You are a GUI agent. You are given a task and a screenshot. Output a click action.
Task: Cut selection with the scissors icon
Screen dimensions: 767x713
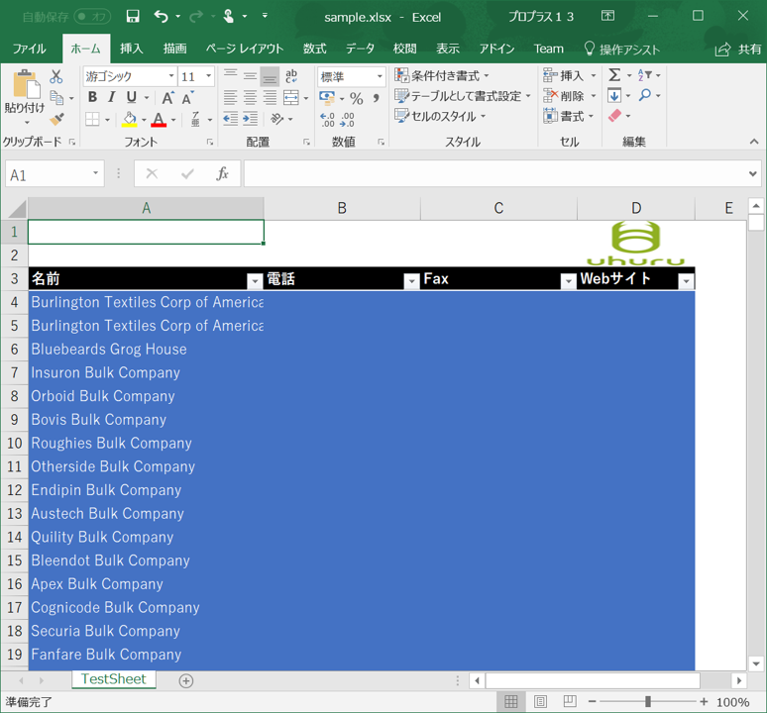[56, 76]
